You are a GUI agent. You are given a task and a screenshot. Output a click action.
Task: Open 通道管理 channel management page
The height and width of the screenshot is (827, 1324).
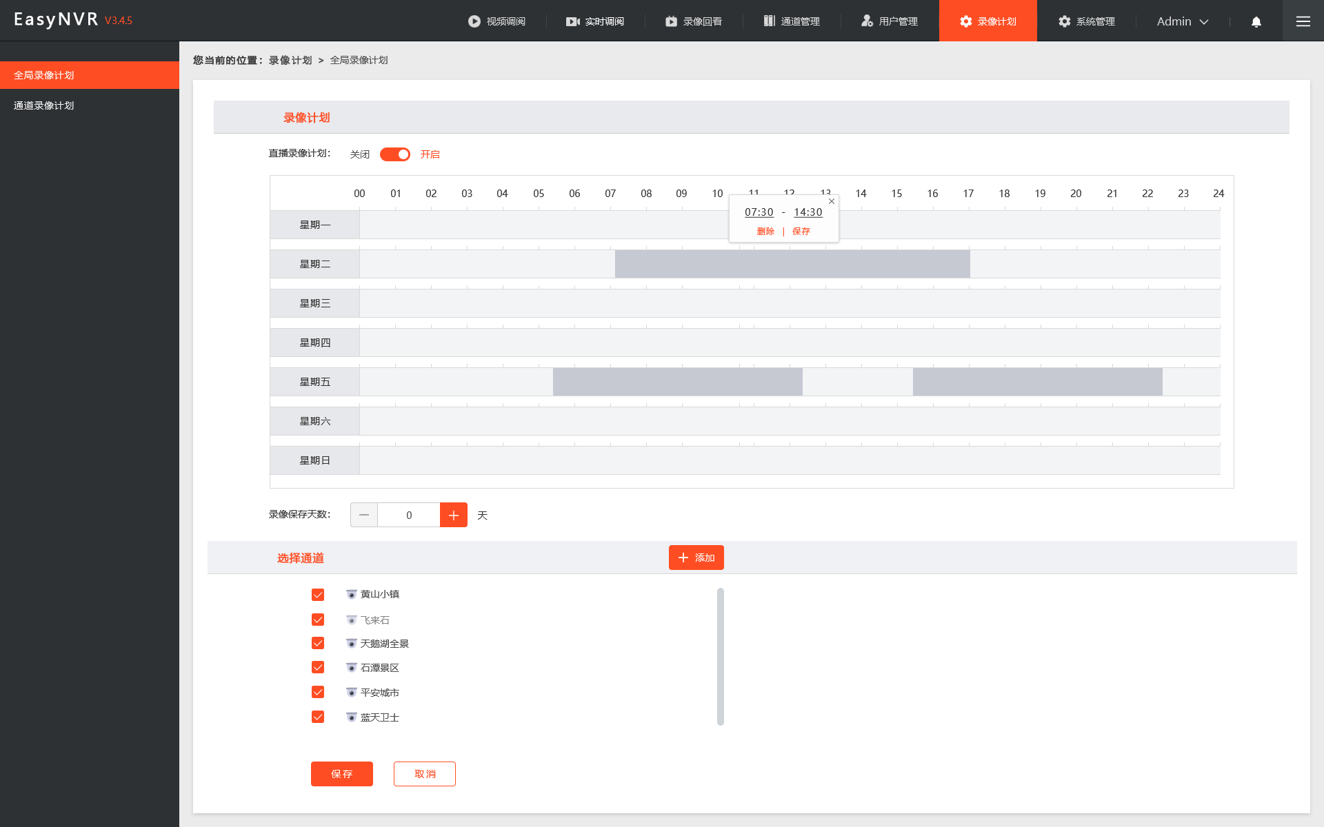pyautogui.click(x=792, y=21)
